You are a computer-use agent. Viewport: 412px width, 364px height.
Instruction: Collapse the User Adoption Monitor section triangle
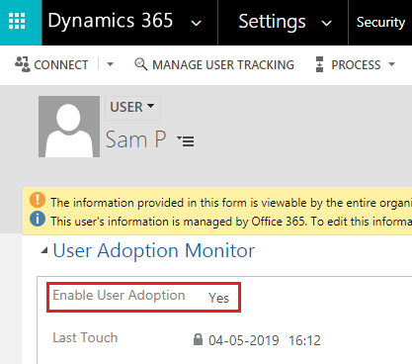tap(44, 251)
